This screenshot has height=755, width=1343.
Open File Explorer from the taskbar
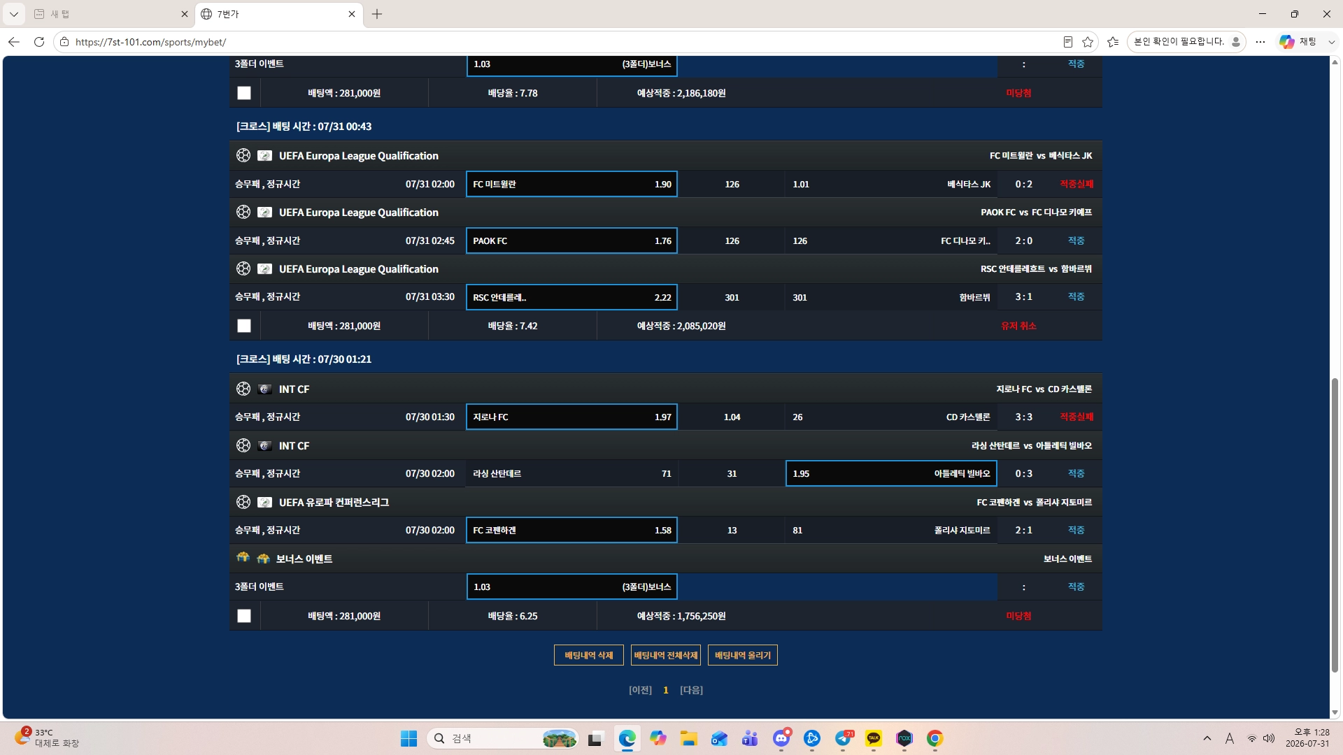pos(689,738)
